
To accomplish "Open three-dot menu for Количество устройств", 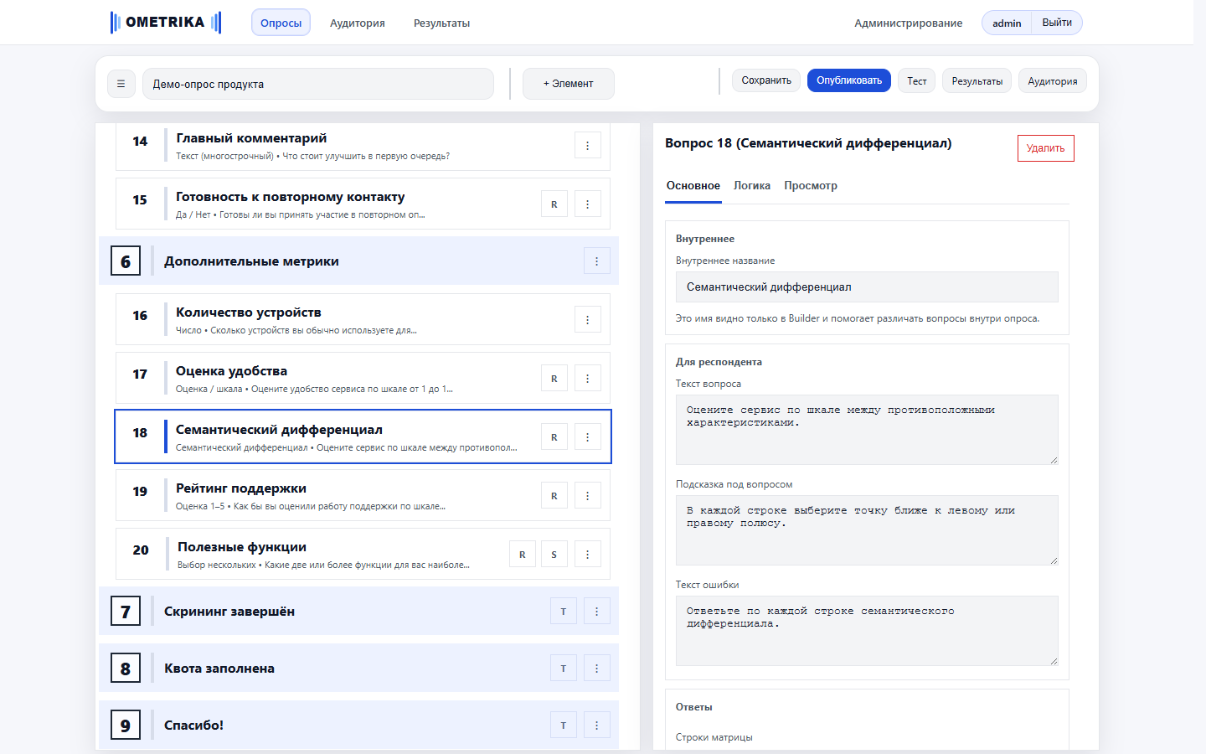I will click(x=588, y=320).
